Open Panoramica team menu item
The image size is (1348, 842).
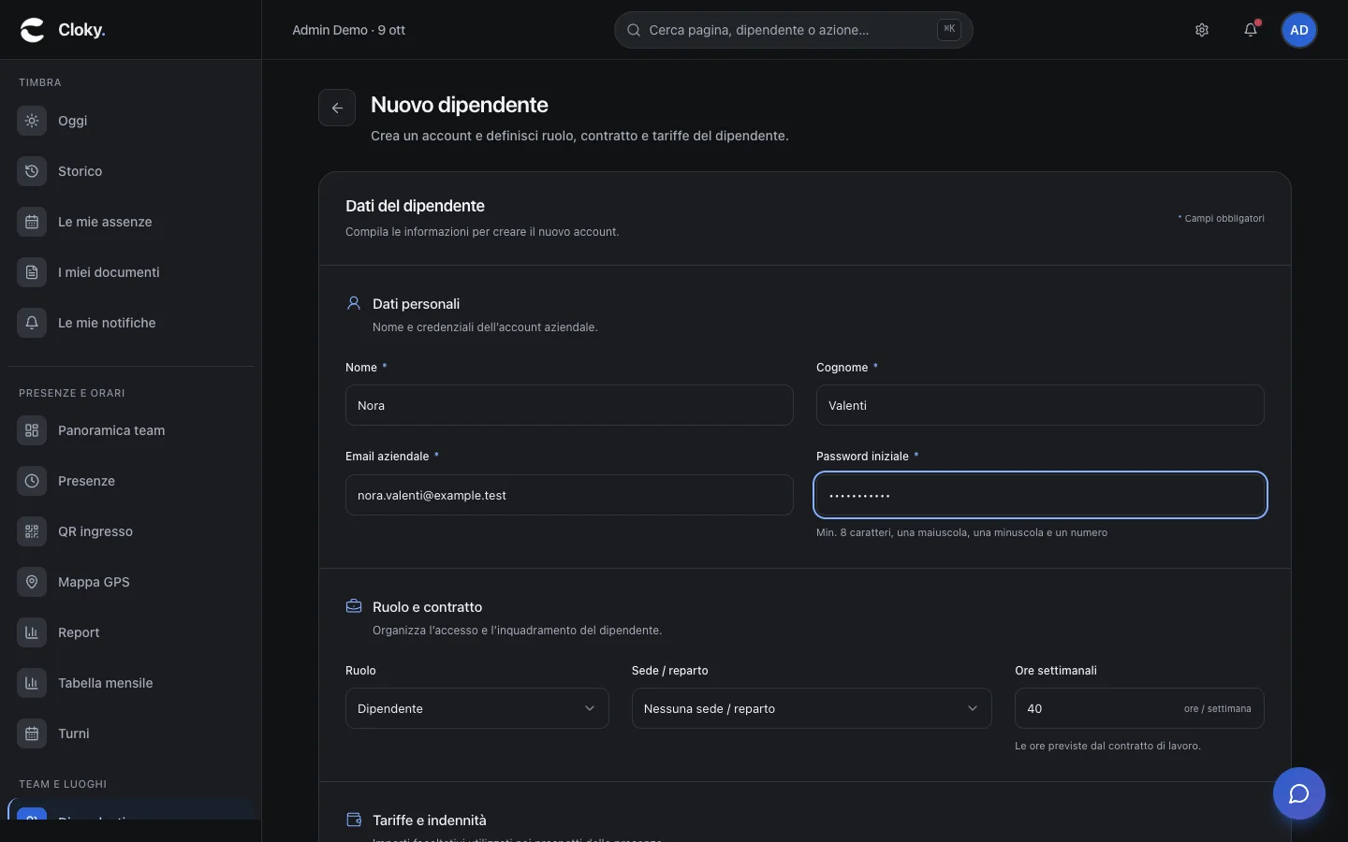(x=131, y=430)
